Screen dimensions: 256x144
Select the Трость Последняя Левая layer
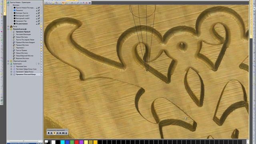25,40
